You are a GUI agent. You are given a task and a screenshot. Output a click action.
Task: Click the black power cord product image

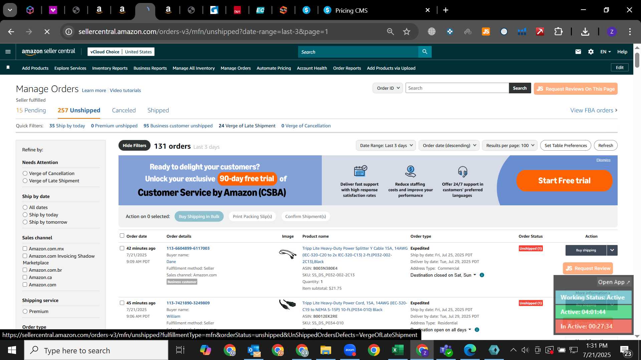point(287,305)
